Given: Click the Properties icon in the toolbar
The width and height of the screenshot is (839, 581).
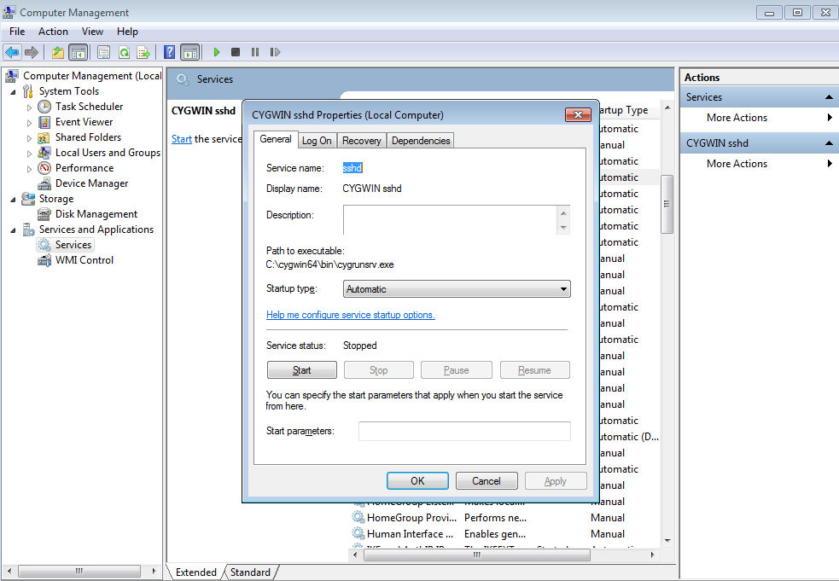Looking at the screenshot, I should pos(103,52).
